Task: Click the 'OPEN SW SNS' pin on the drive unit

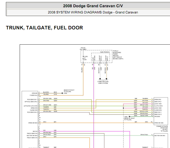Action: coord(159,123)
